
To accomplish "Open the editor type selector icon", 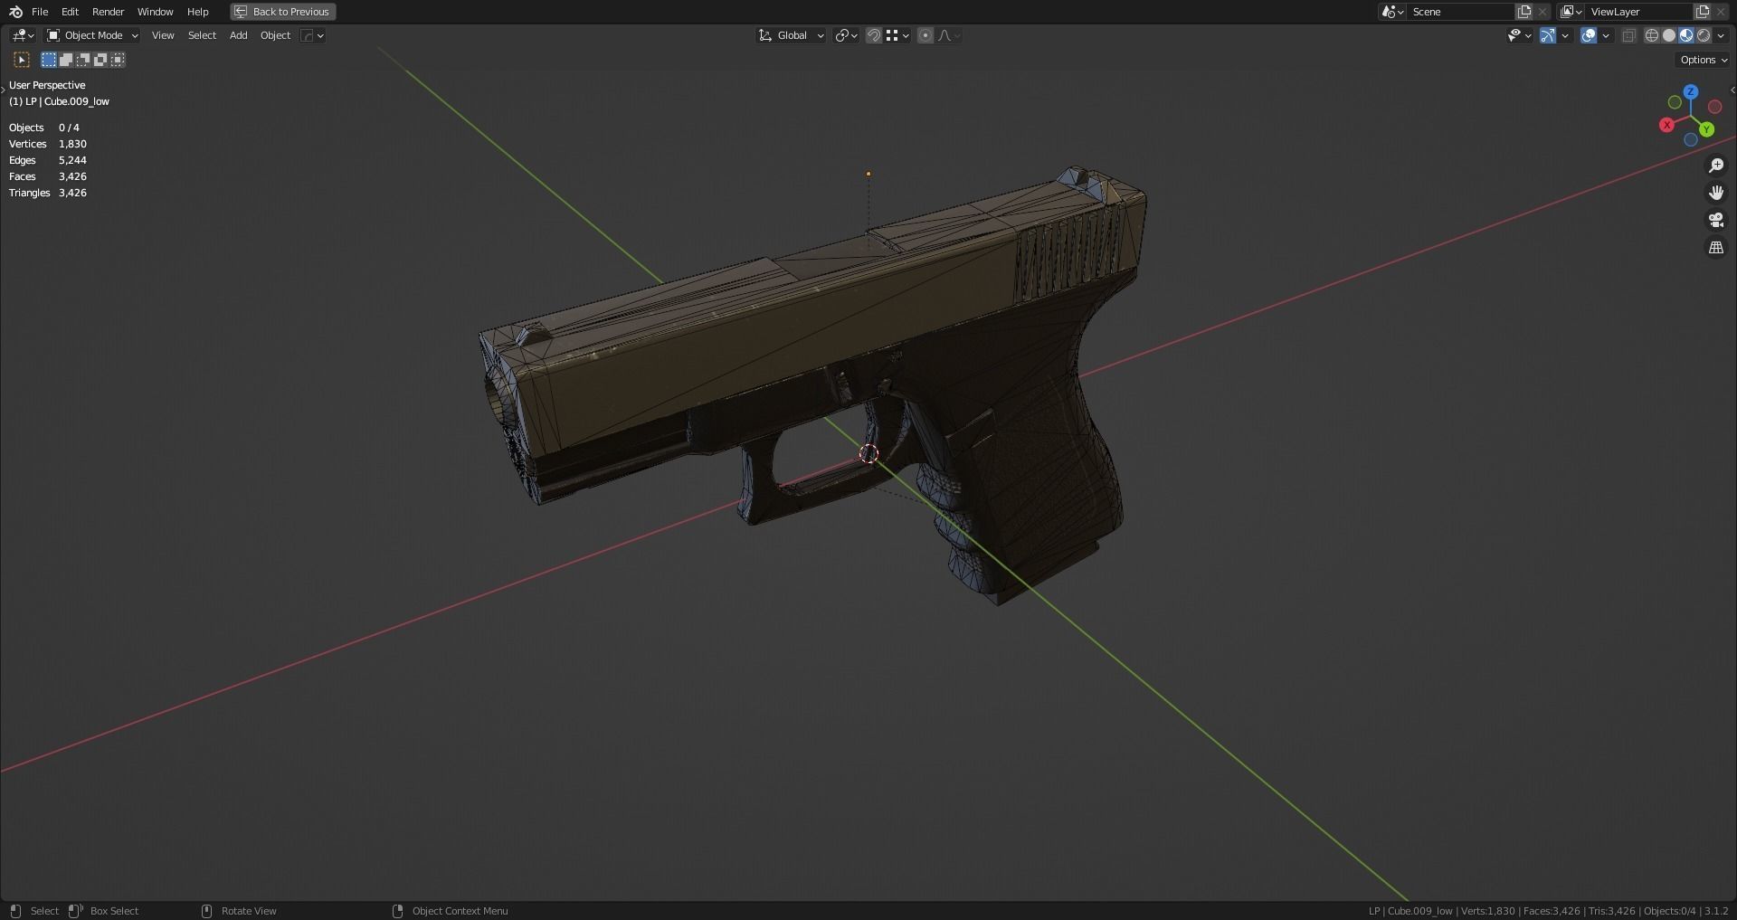I will [x=18, y=35].
